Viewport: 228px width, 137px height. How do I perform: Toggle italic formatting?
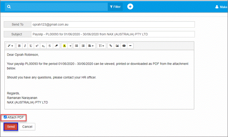25,46
